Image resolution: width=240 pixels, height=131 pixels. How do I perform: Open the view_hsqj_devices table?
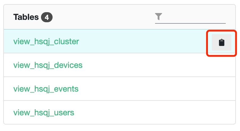48,65
